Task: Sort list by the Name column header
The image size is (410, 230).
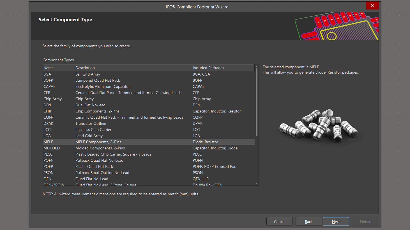Action: click(x=58, y=68)
